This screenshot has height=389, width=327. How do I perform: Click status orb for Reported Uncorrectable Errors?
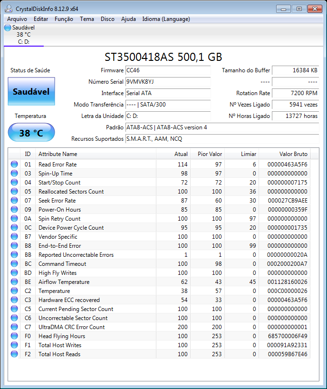pyautogui.click(x=14, y=254)
